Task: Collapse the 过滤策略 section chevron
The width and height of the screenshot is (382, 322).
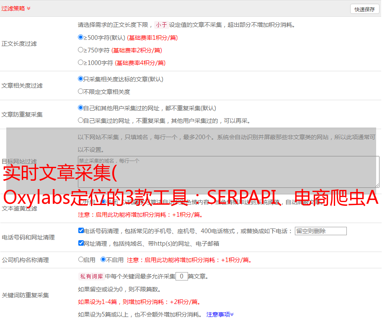Action: 28,8
